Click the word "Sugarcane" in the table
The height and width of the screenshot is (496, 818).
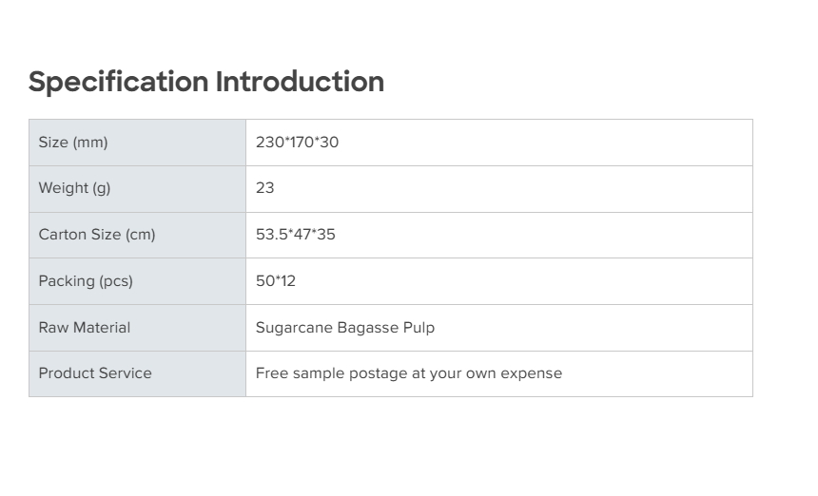coord(294,328)
